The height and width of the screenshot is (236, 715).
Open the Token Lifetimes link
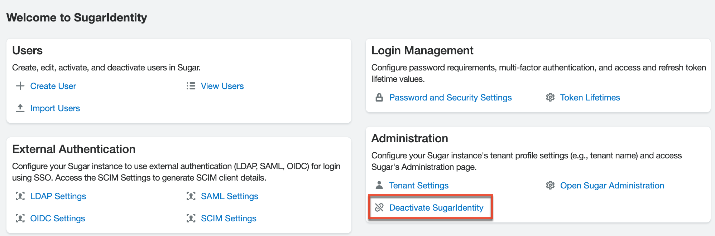pyautogui.click(x=590, y=98)
